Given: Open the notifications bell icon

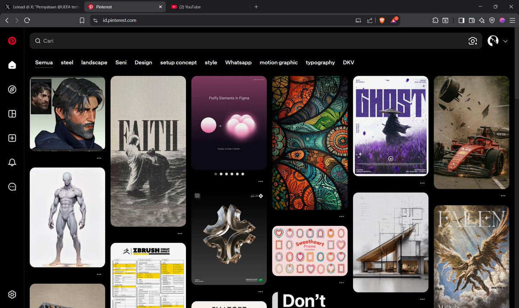Looking at the screenshot, I should click(x=12, y=162).
